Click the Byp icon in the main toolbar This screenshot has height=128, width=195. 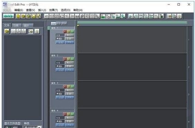point(151,16)
